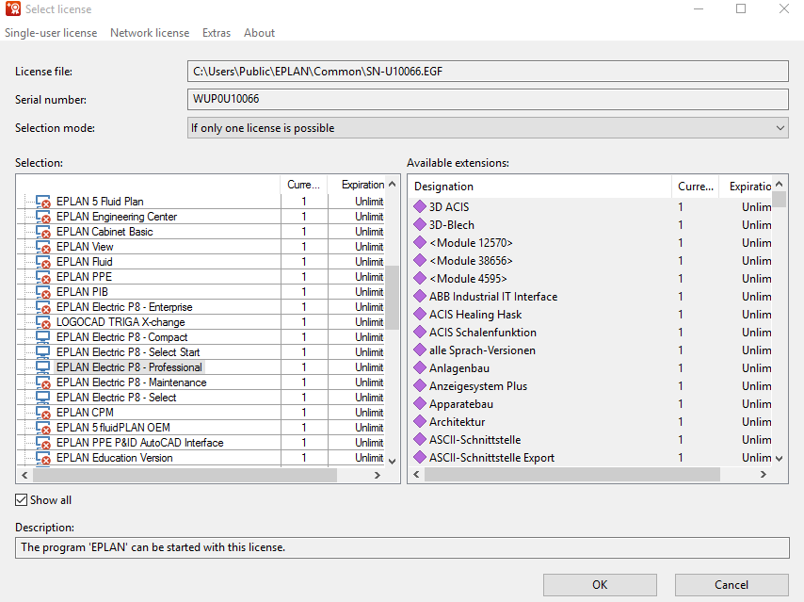Select the <Module 38656> extension
The image size is (804, 602).
click(471, 261)
